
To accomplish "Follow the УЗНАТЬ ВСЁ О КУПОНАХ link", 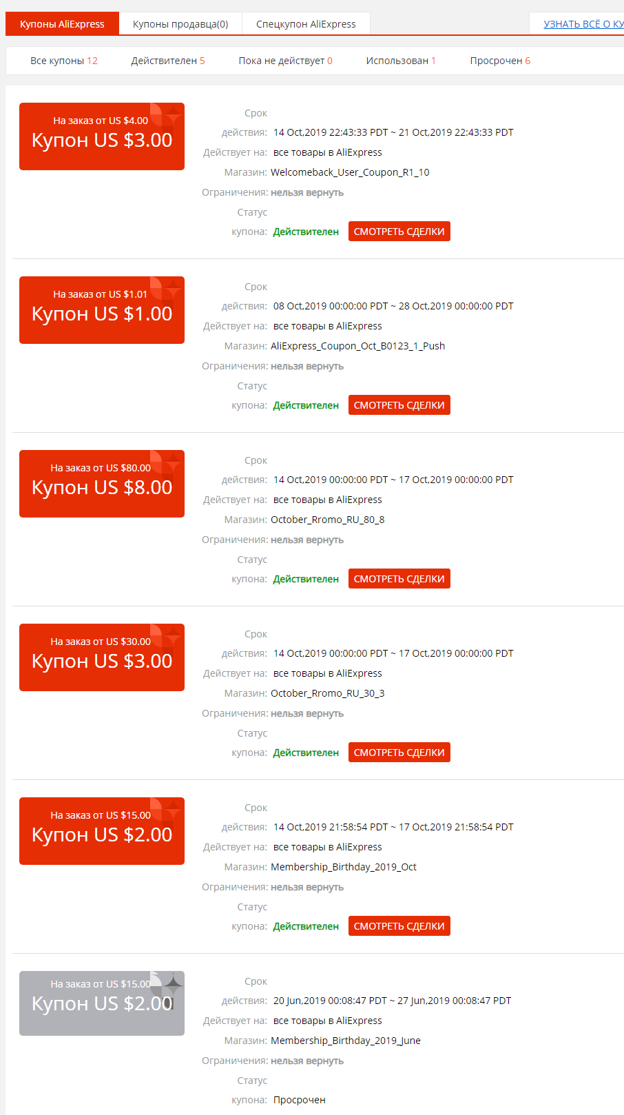I will [583, 24].
